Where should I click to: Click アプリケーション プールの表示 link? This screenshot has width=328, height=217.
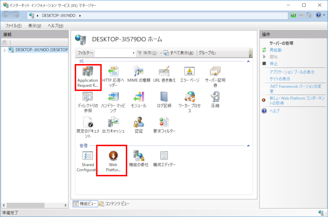tap(292, 72)
